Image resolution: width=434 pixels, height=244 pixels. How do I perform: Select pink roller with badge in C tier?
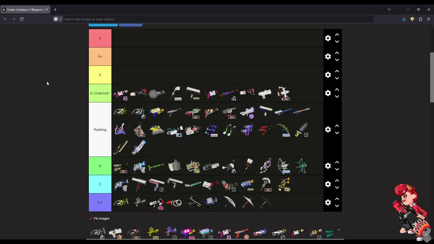pyautogui.click(x=157, y=184)
